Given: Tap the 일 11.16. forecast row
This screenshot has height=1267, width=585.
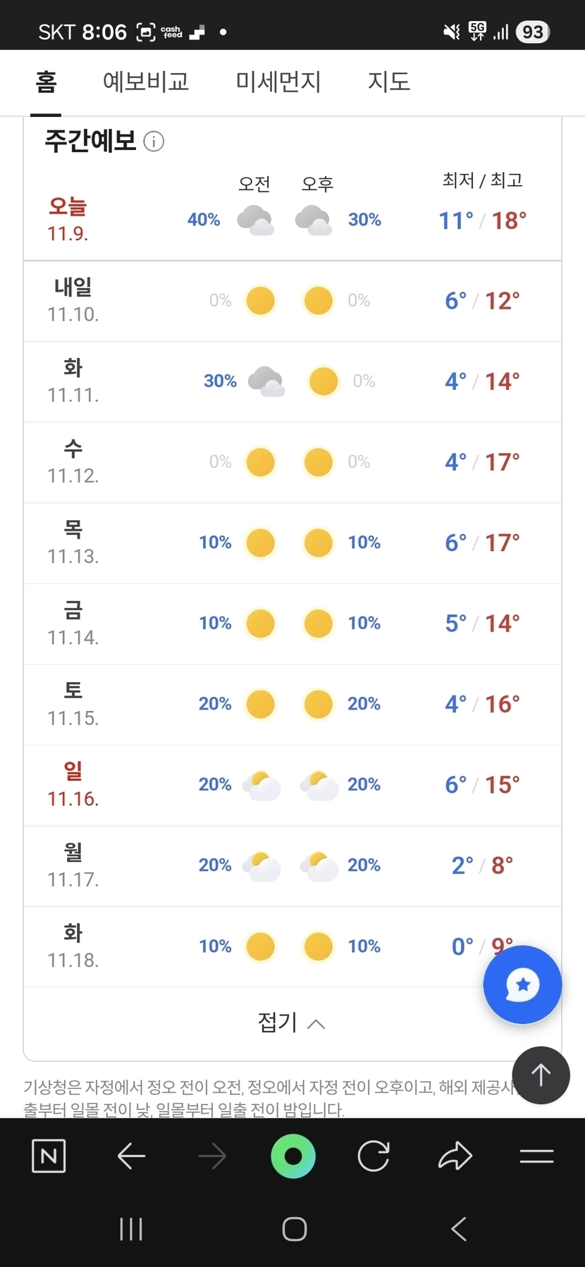Looking at the screenshot, I should tap(292, 785).
